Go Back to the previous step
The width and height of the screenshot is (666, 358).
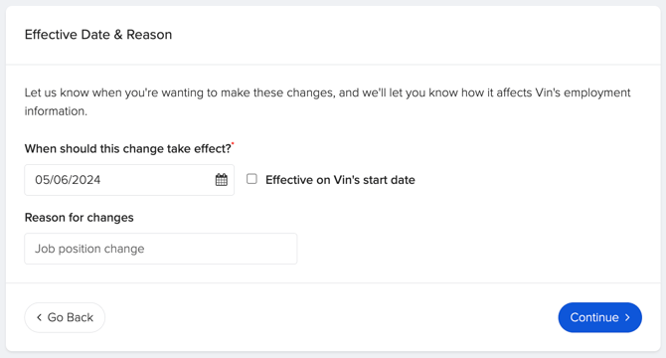pyautogui.click(x=65, y=317)
